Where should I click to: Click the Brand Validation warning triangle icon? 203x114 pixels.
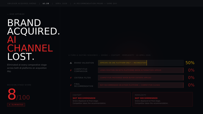point(71,63)
